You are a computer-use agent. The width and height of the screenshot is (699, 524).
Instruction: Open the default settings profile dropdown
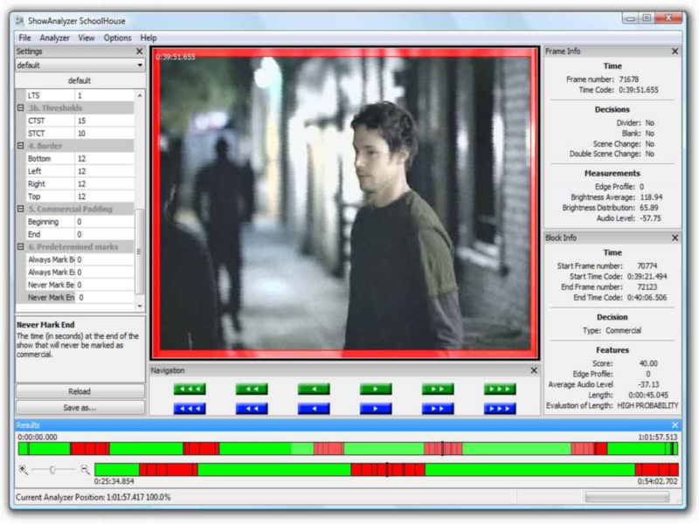80,65
